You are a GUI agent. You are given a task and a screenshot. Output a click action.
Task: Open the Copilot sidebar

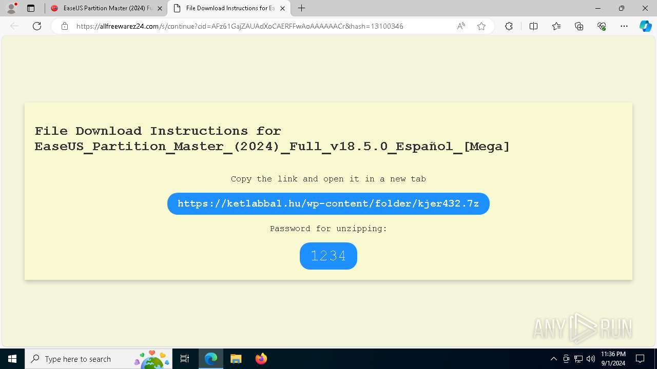645,26
